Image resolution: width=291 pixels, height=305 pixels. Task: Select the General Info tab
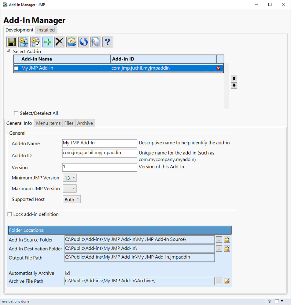coord(19,123)
